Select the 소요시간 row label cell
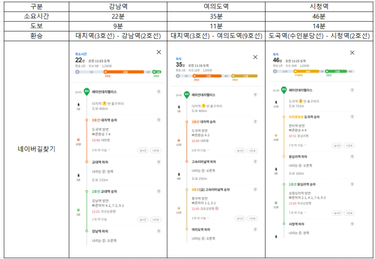Image resolution: width=375 pixels, height=259 pixels. (x=36, y=16)
